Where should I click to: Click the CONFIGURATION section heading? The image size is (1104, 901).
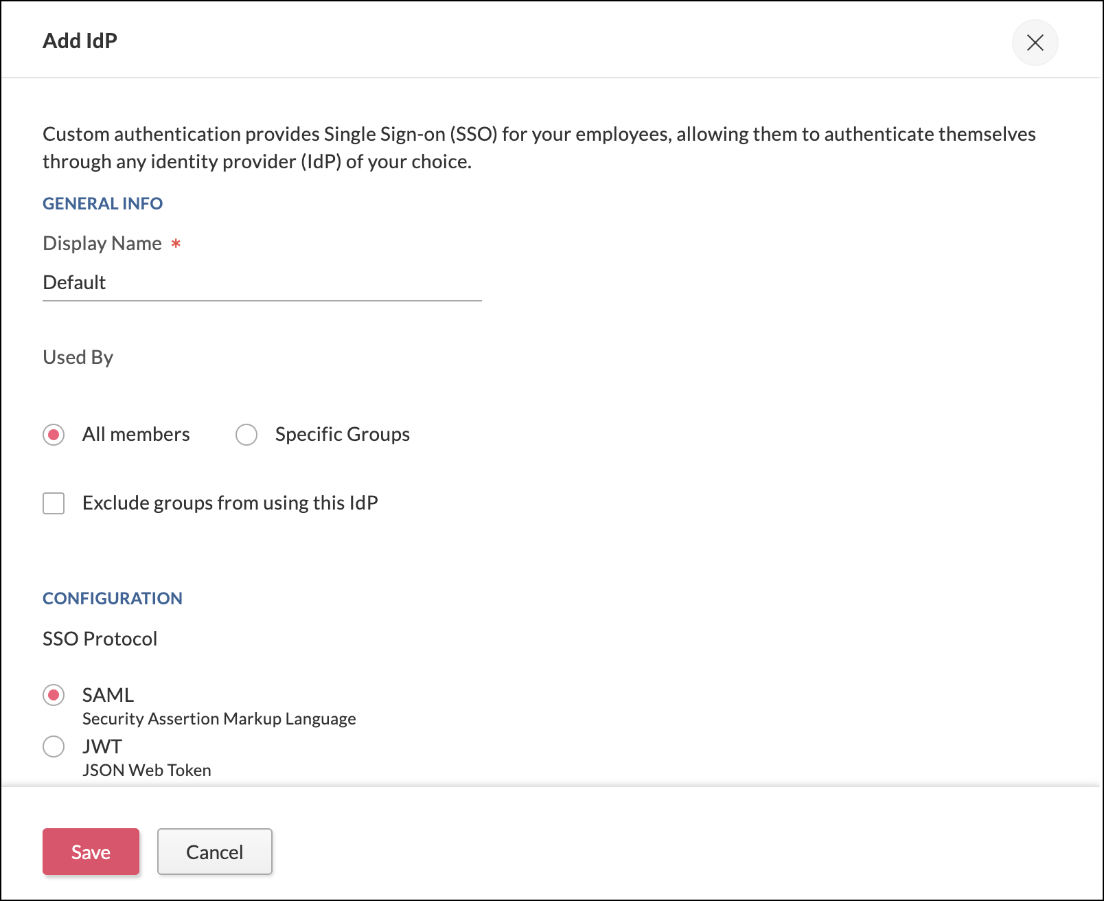113,599
